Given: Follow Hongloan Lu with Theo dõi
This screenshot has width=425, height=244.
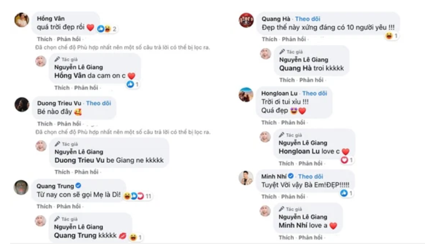Looking at the screenshot, I should coord(315,93).
